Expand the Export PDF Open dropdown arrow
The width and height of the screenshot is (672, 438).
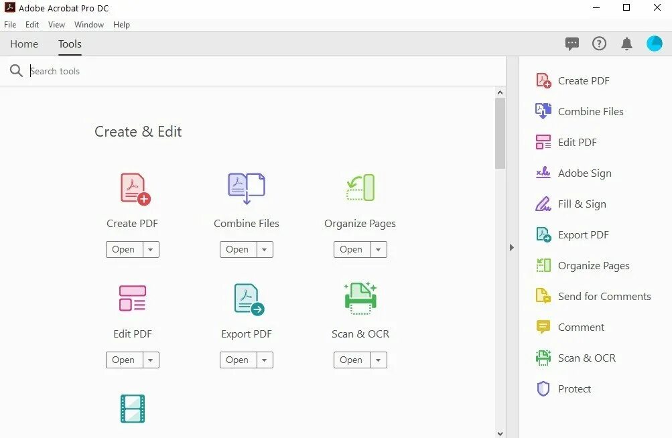265,360
